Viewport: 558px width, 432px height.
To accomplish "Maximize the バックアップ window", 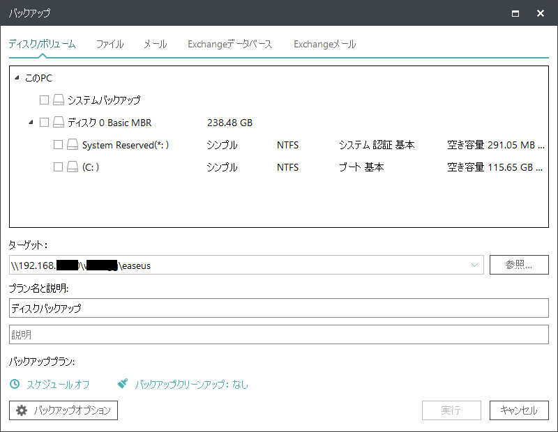I will click(515, 13).
